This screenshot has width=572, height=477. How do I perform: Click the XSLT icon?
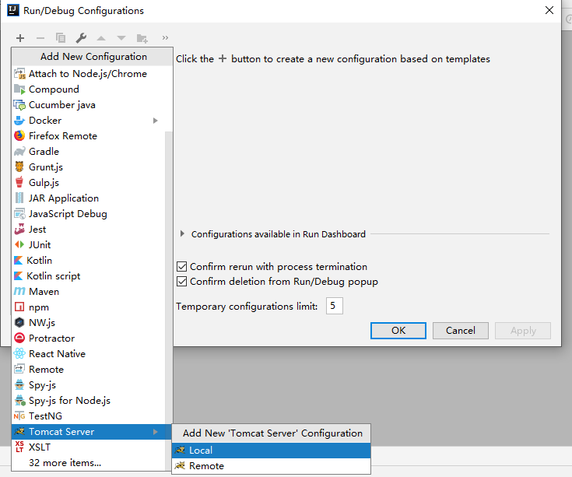(x=19, y=447)
